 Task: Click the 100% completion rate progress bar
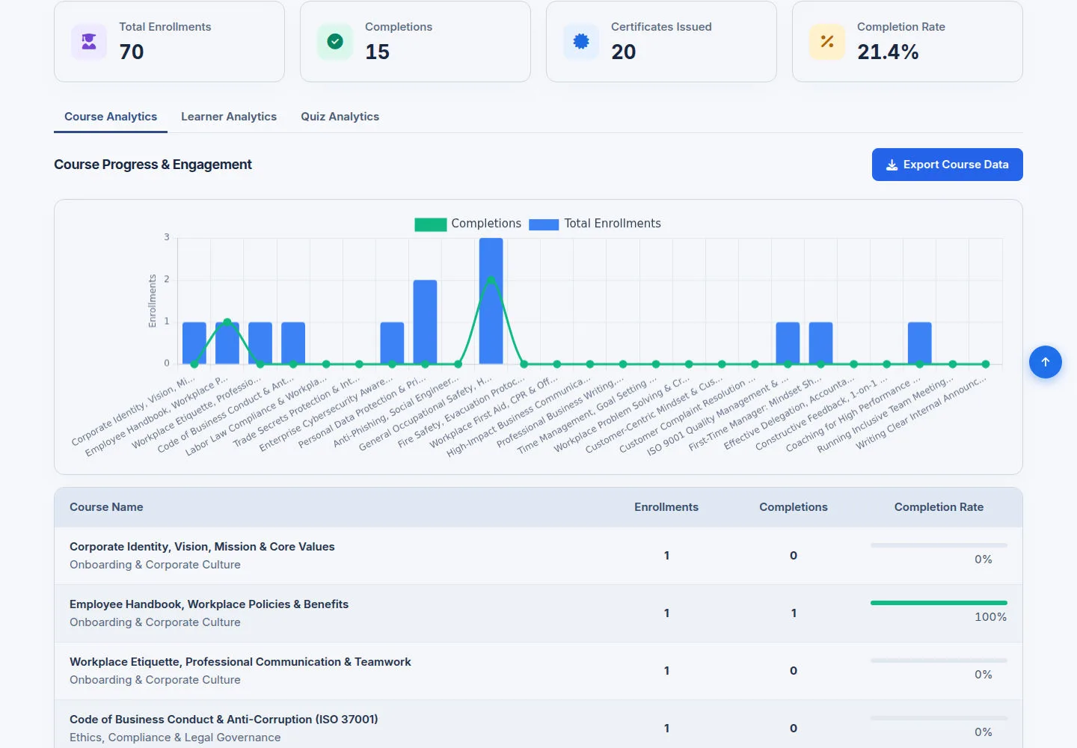tap(939, 603)
